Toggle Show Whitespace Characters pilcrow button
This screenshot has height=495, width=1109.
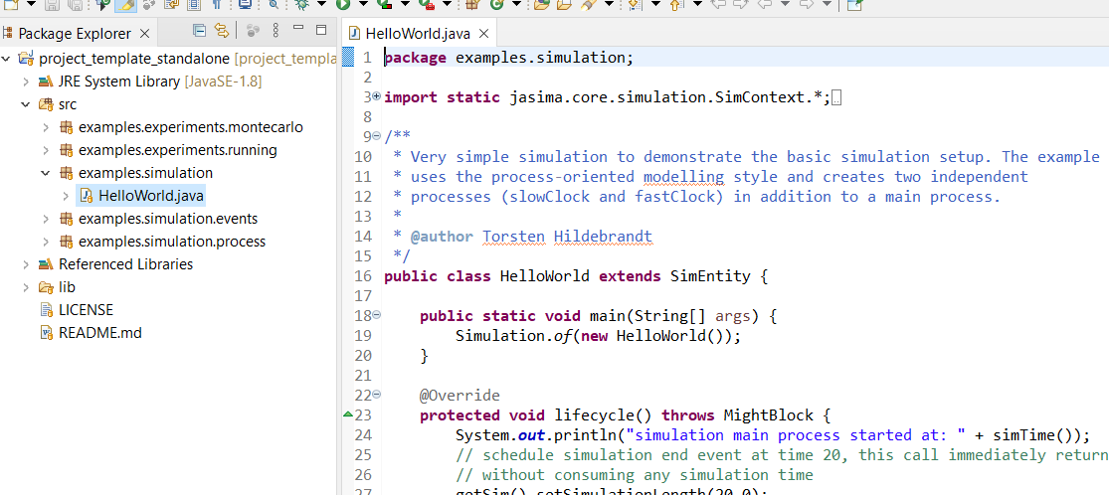(x=217, y=4)
